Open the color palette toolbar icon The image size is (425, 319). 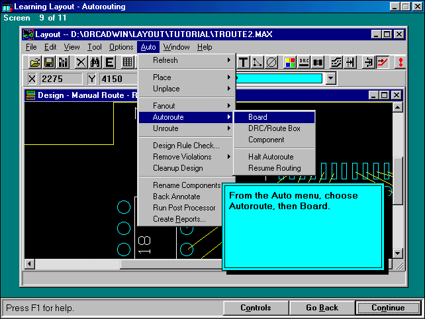point(289,62)
